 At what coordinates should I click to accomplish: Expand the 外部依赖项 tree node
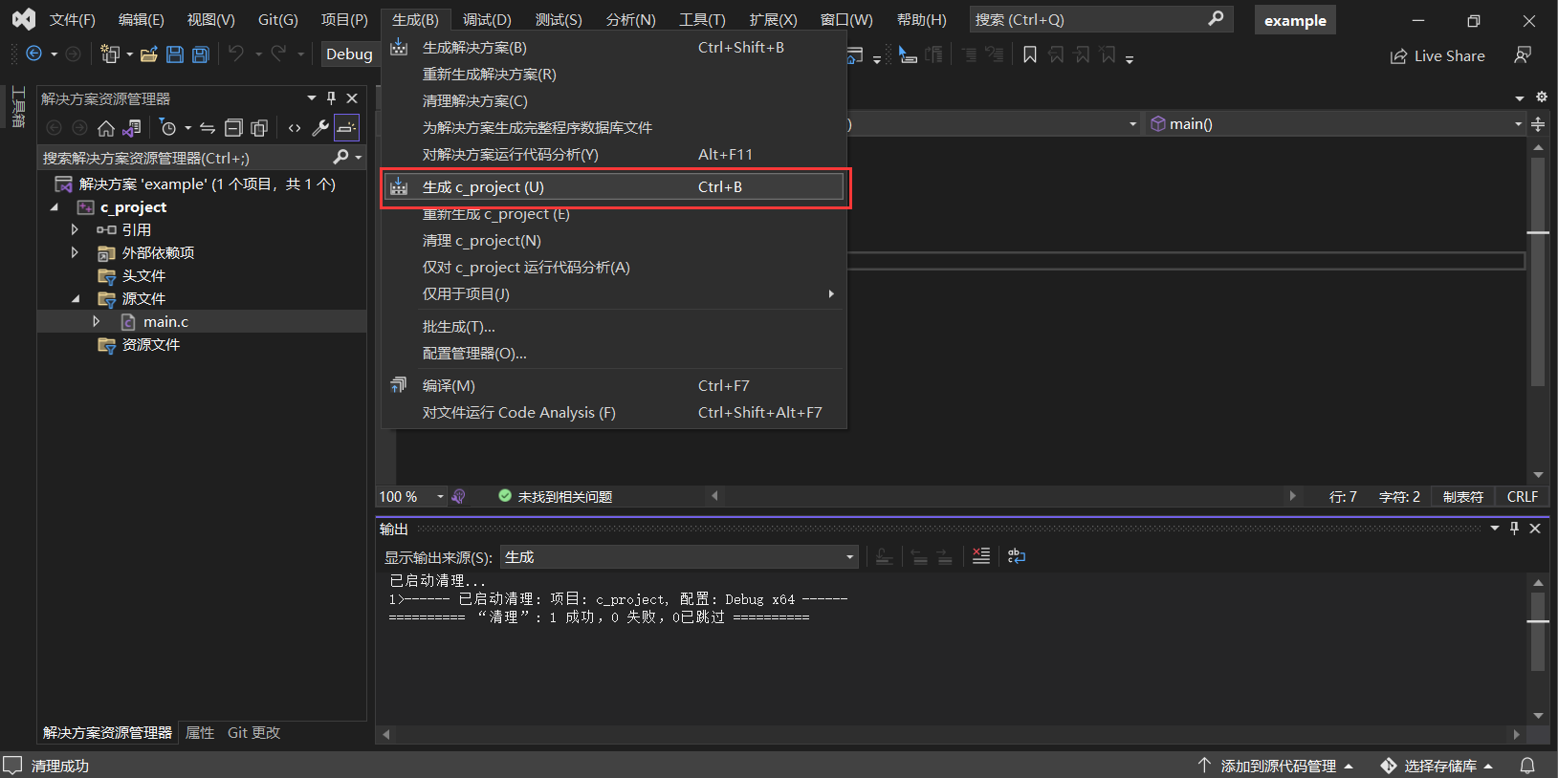75,253
